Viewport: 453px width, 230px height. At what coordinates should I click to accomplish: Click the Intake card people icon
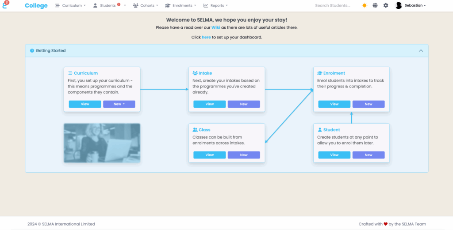click(x=195, y=73)
